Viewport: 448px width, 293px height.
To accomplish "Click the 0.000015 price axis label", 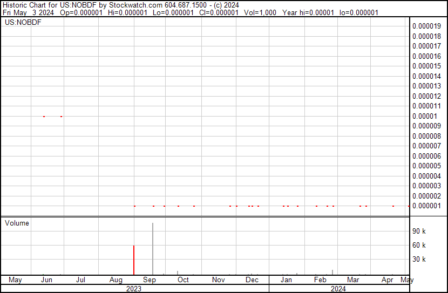I will 426,66.
